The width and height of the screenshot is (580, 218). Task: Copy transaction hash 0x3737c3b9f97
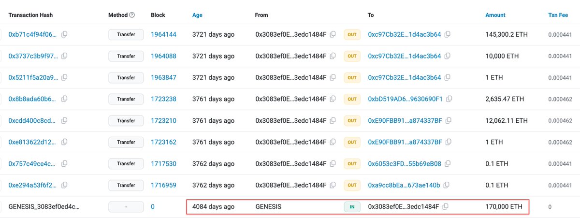tap(64, 56)
